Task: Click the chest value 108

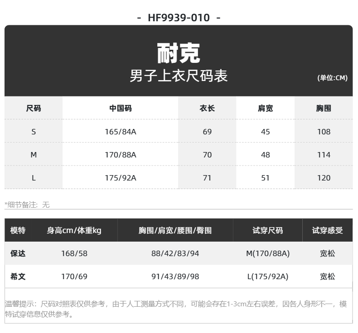Action: point(324,132)
